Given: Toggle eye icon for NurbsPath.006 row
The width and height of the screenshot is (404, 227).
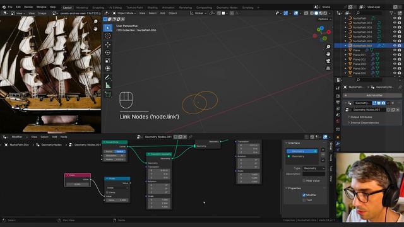Looking at the screenshot, I should coord(395,45).
